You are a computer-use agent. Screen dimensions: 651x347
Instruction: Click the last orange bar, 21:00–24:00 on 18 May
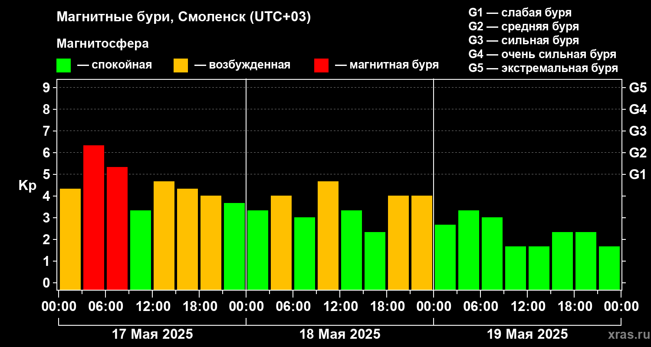pyautogui.click(x=422, y=242)
